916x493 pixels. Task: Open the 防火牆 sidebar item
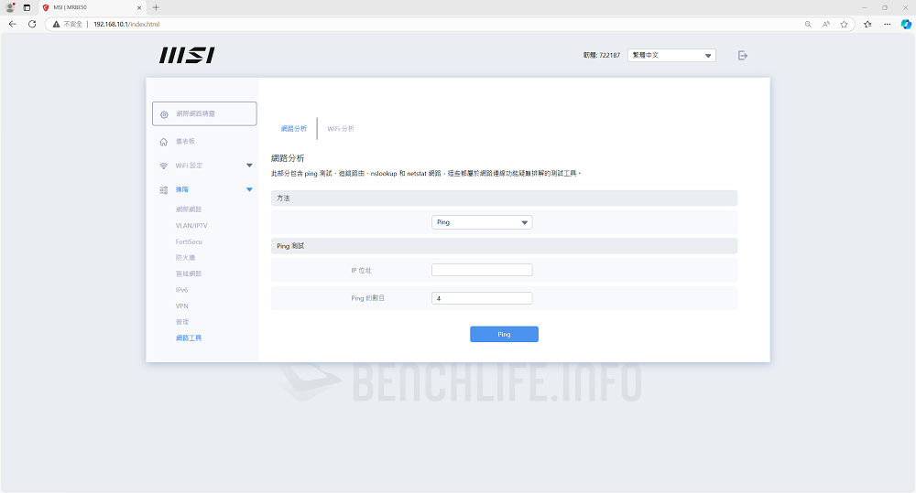[188, 258]
